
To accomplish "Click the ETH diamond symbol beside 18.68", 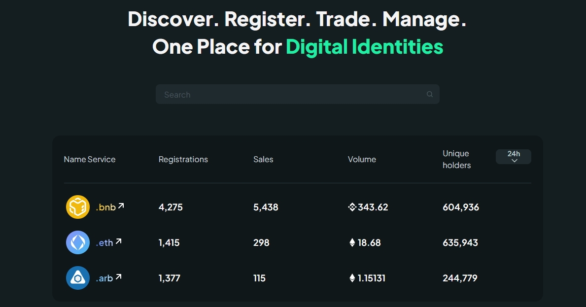I will point(352,242).
